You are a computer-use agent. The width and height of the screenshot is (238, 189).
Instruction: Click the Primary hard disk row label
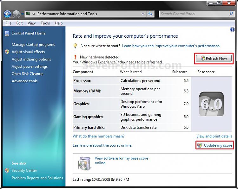[x=89, y=127]
